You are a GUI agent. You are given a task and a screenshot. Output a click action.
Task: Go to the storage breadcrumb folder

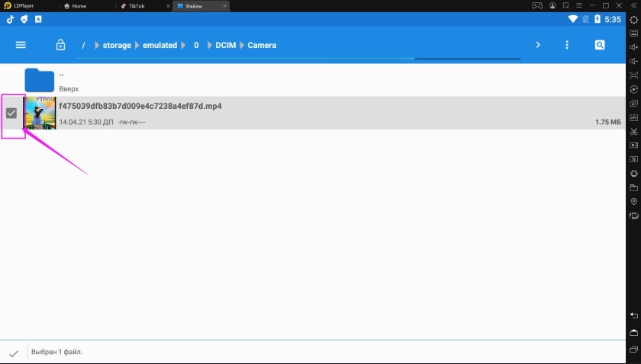[x=117, y=46]
